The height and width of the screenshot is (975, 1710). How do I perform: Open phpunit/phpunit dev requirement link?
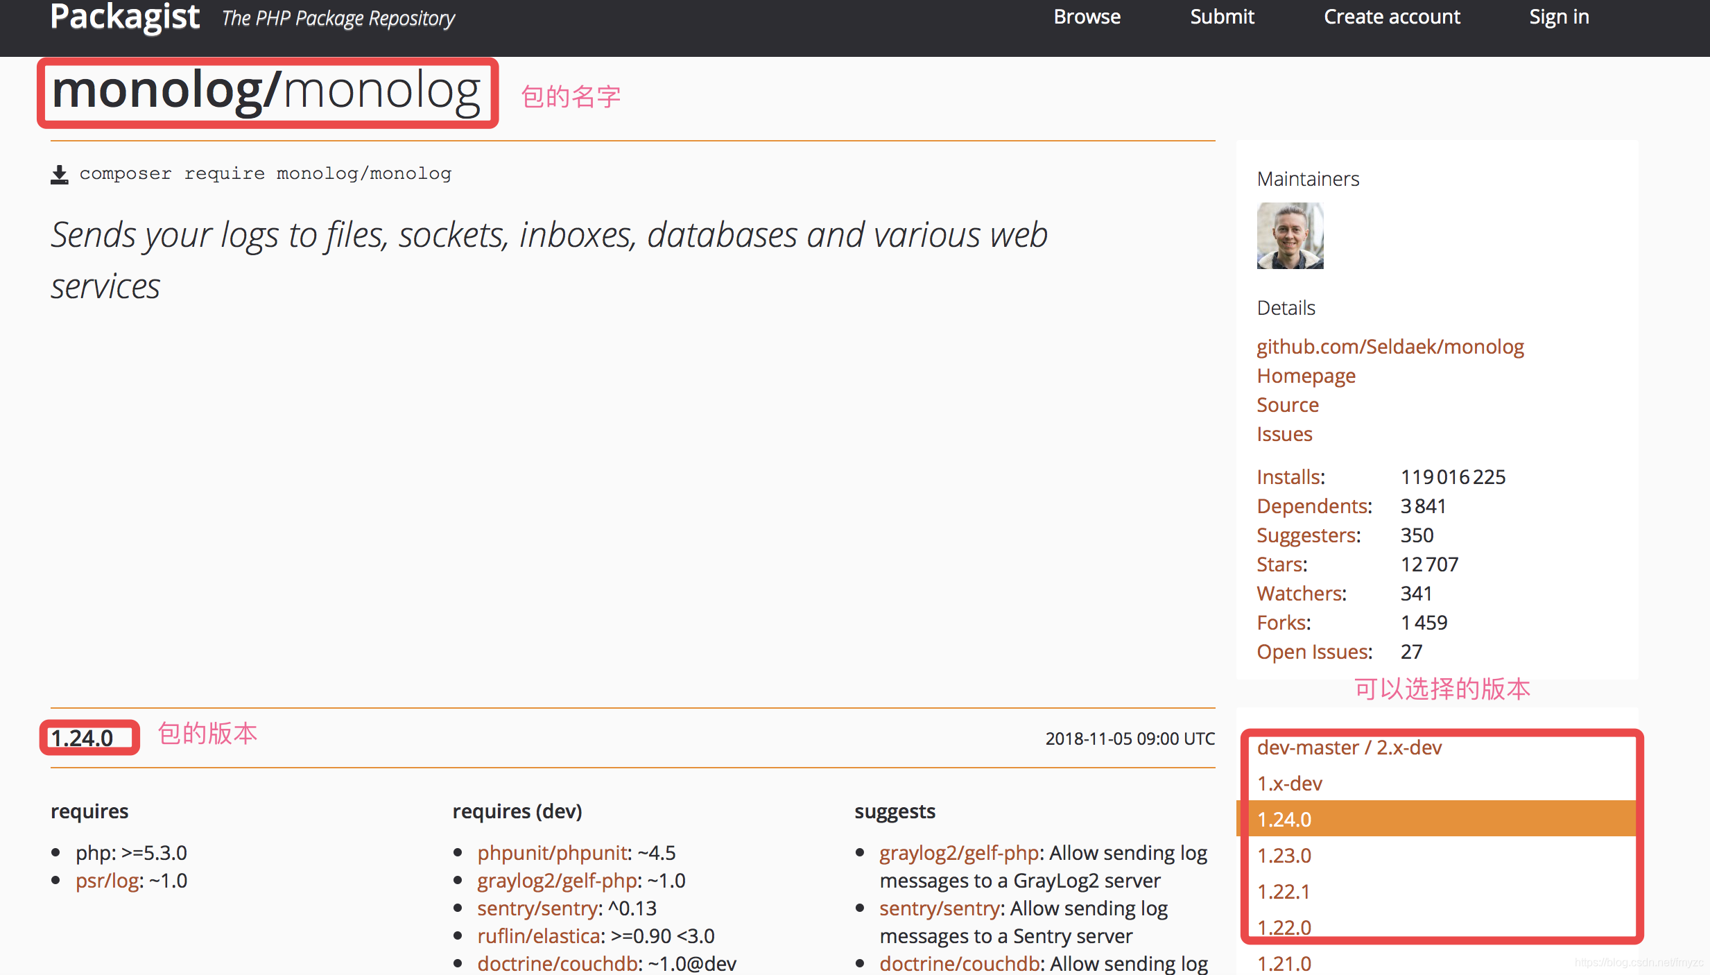[553, 853]
